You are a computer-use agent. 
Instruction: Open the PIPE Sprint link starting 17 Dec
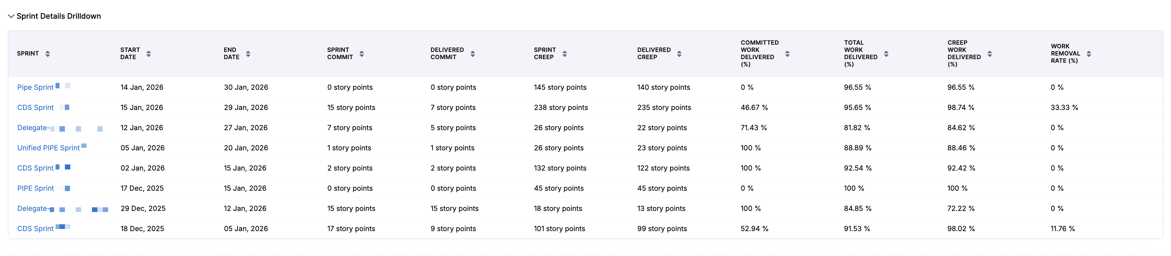point(35,188)
